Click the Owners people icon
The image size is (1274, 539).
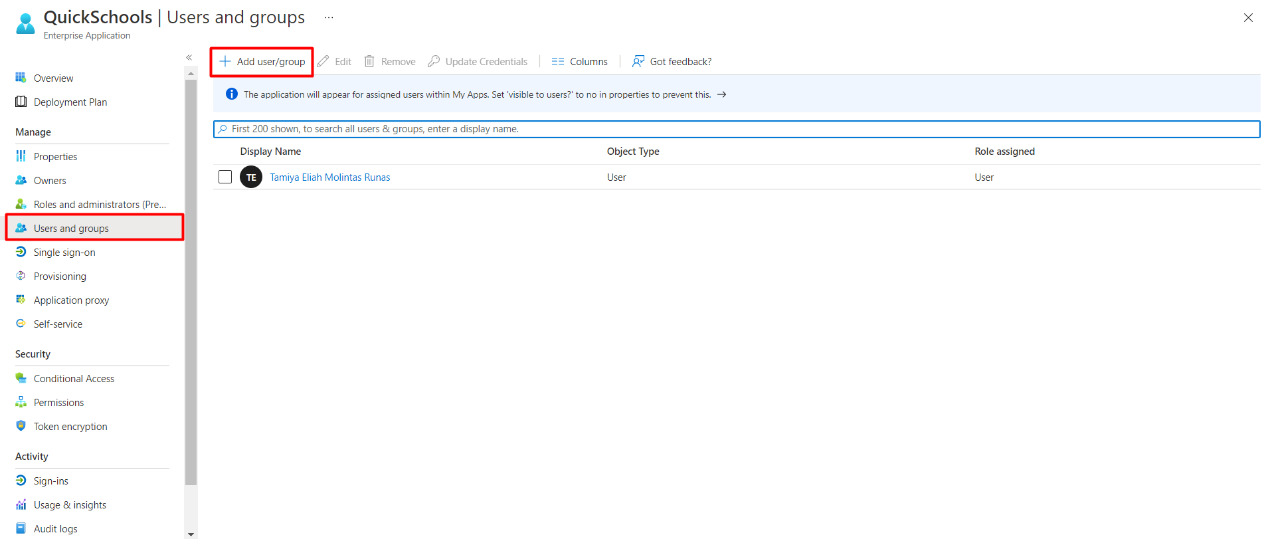point(21,180)
